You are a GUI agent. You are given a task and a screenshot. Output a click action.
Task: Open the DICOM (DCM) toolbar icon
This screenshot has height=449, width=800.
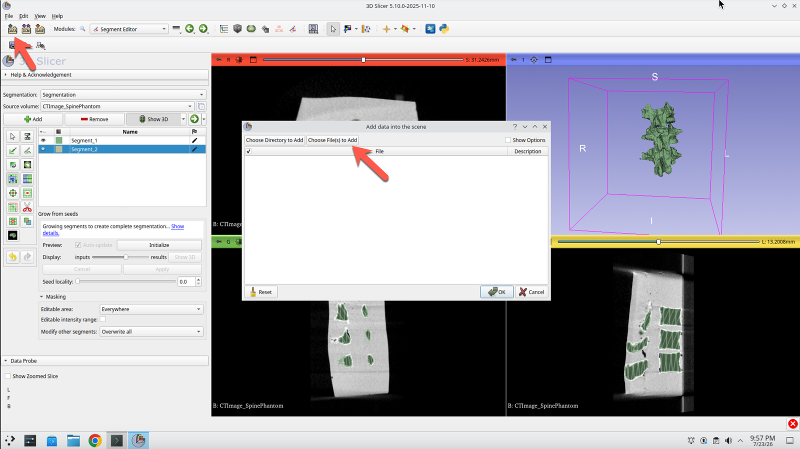click(x=26, y=29)
